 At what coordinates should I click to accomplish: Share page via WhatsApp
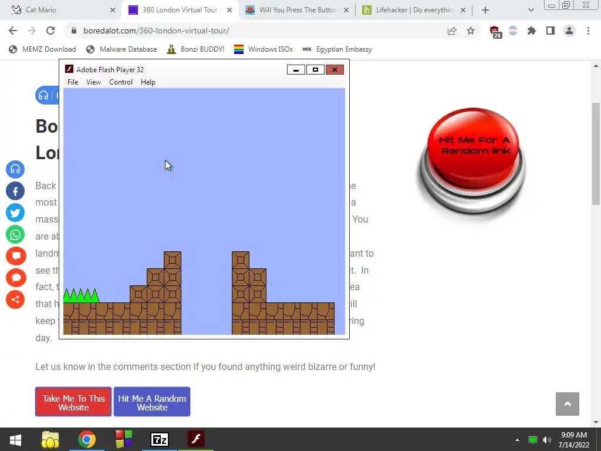click(15, 234)
